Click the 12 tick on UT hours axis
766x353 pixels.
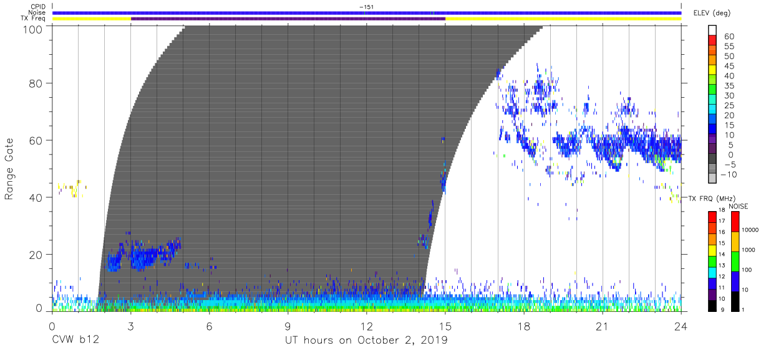coord(366,326)
